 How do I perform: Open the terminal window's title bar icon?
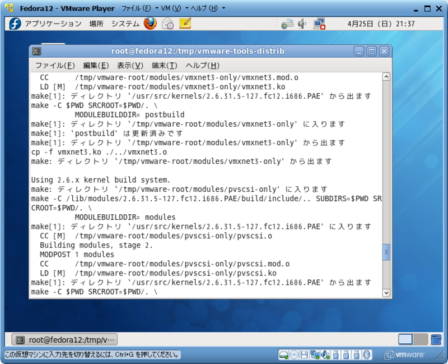pyautogui.click(x=36, y=51)
